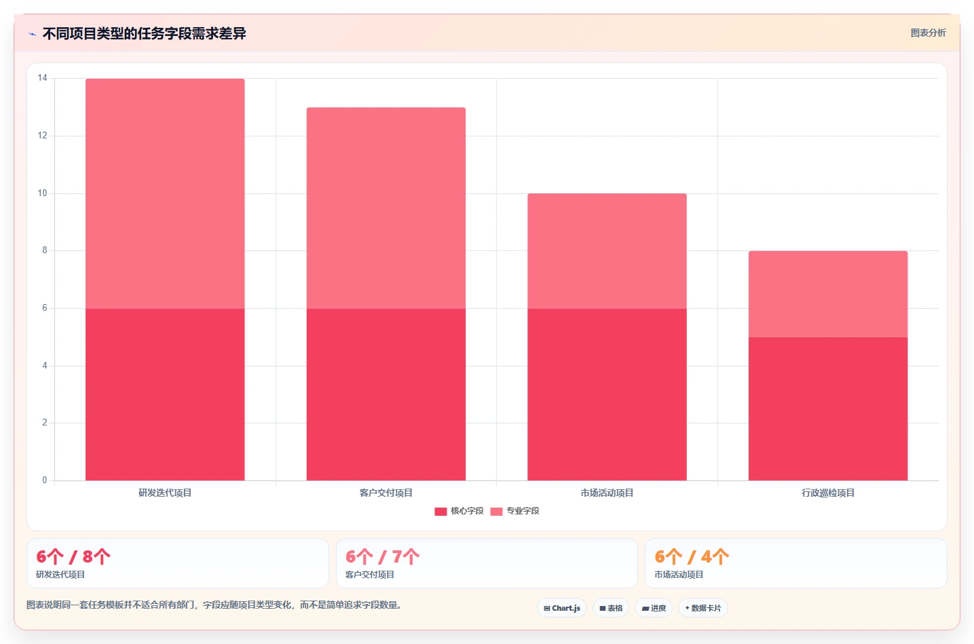This screenshot has width=974, height=644.
Task: Click the 研发迭代项目 core-field dark bar segment
Action: click(x=165, y=394)
